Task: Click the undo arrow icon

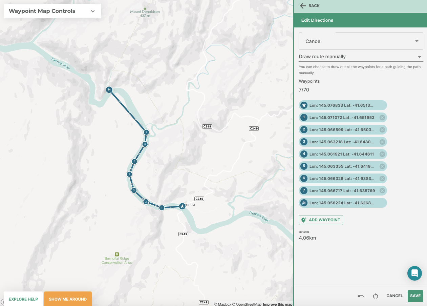Action: coord(361,296)
